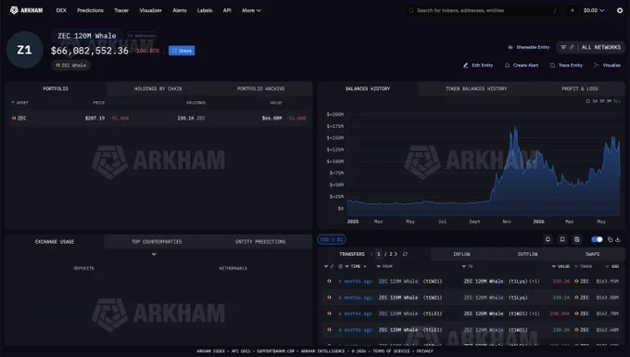
Task: Toggle the blue switch above the transfers table
Action: coord(597,239)
